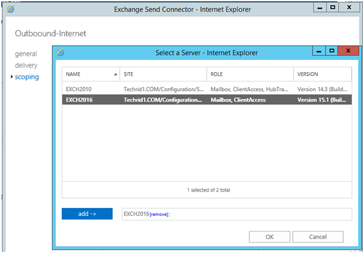Click the Mailbox, ClientAccess role cell of EXCH2016
364x253 pixels.
point(238,100)
